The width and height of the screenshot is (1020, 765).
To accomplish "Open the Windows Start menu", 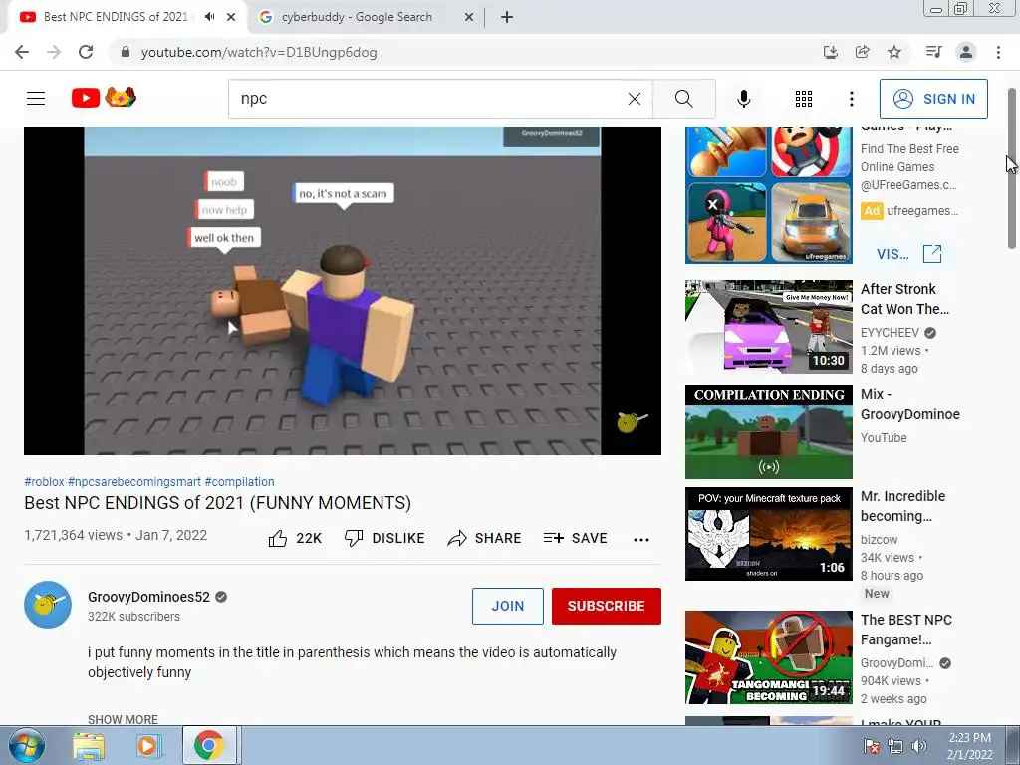I will (x=27, y=745).
